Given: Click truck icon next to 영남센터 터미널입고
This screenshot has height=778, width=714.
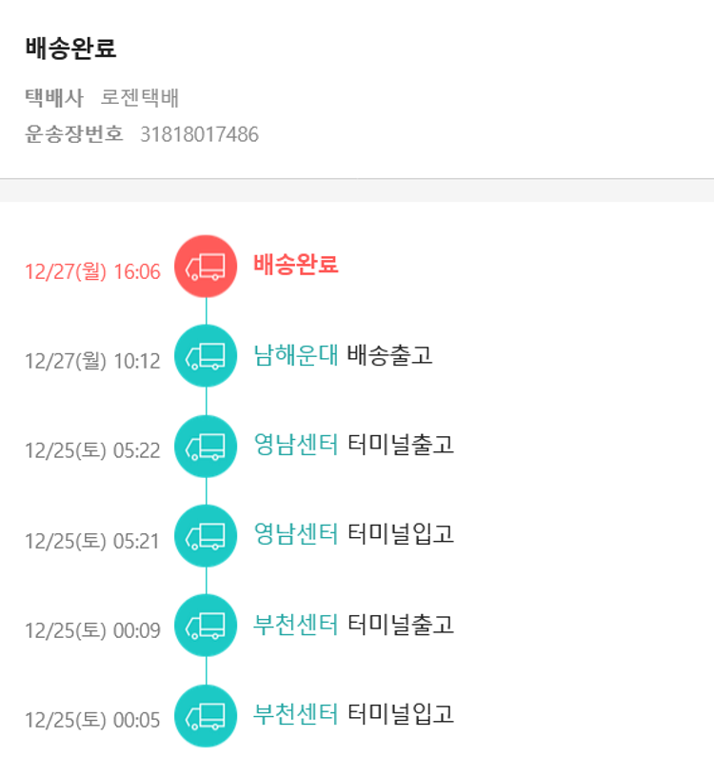Looking at the screenshot, I should (x=206, y=535).
